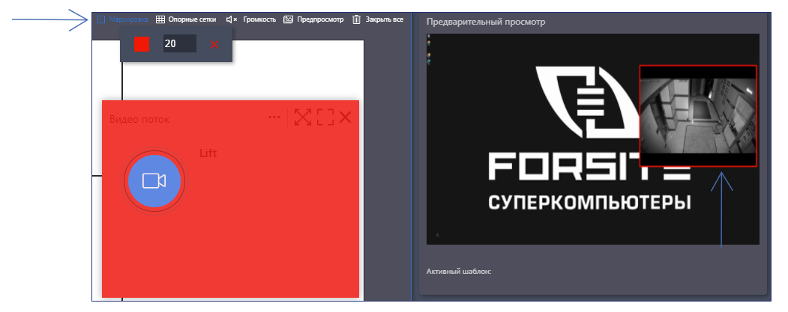Viewport: 788px width, 312px height.
Task: Click the Опорные сетки grid icon
Action: point(160,19)
